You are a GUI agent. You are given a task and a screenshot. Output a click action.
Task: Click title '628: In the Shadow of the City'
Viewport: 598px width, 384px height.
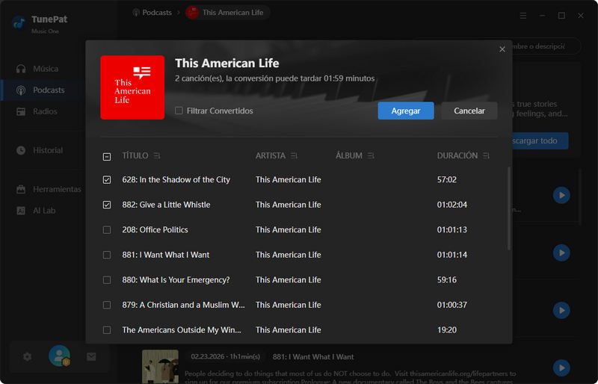tap(176, 179)
